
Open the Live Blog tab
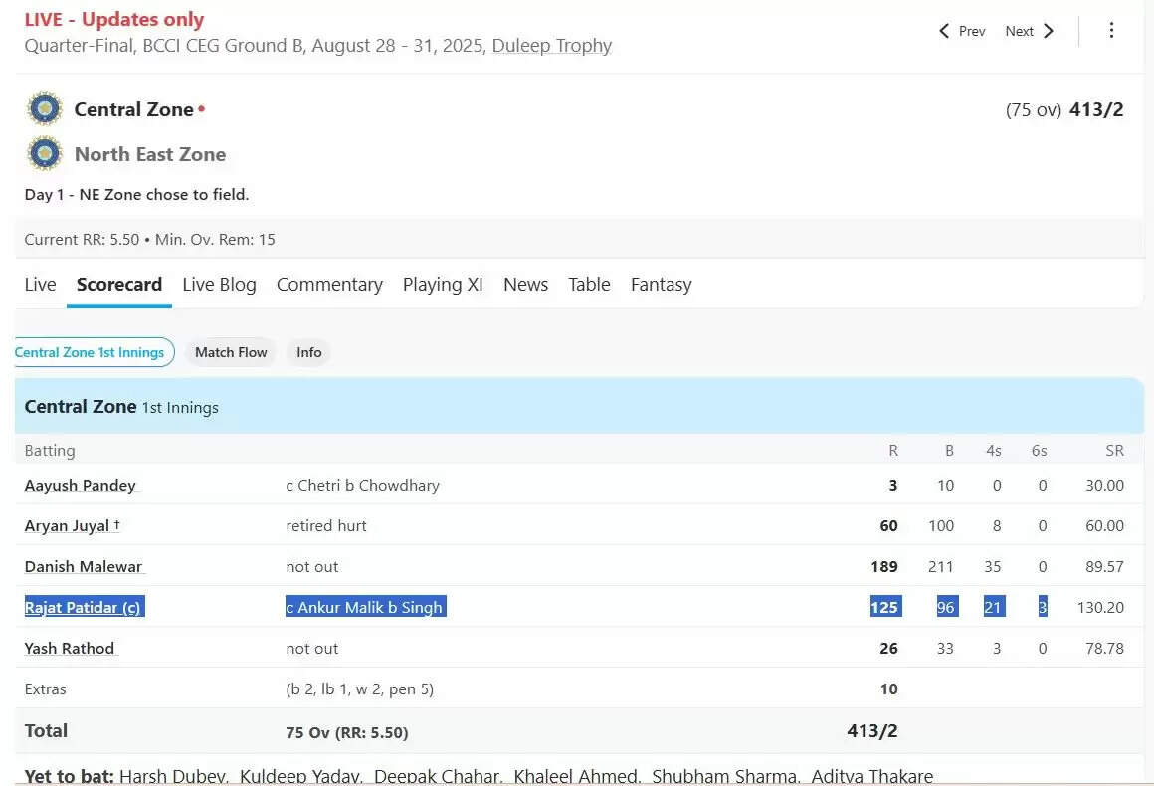(x=219, y=285)
